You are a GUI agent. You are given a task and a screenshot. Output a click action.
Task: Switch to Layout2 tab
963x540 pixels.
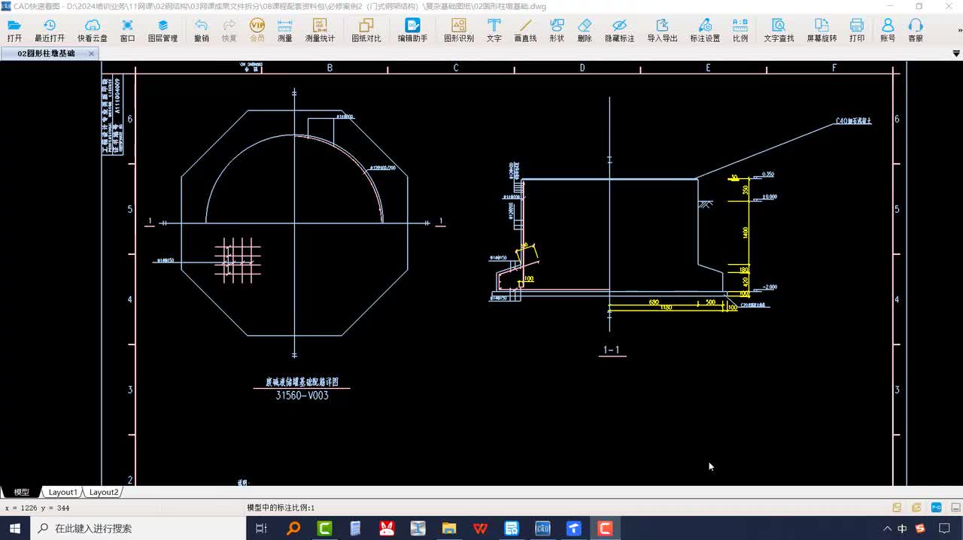pos(104,492)
